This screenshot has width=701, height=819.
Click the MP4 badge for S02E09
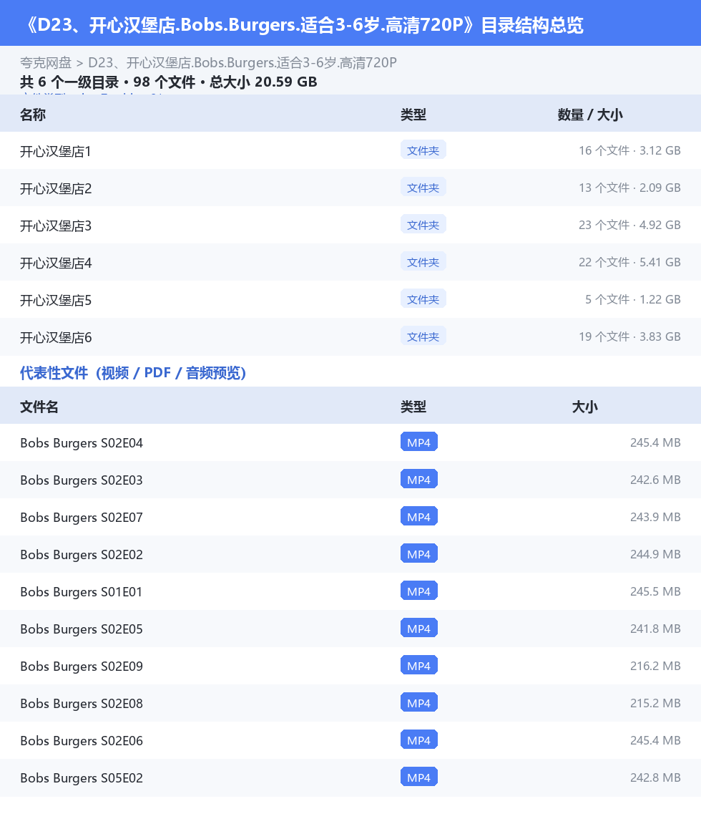(x=418, y=666)
